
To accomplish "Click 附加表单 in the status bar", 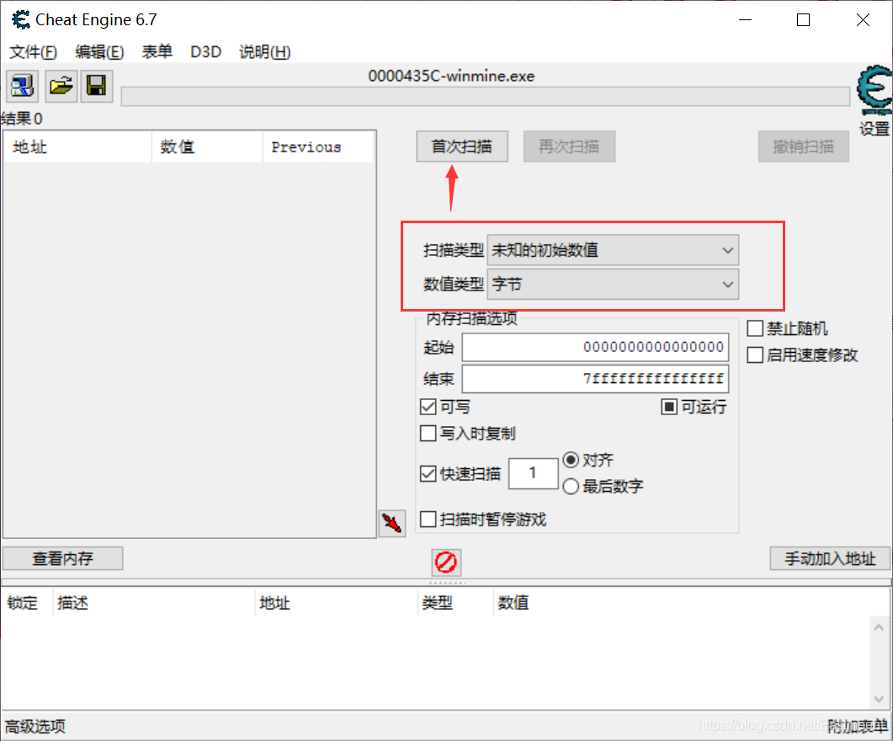I will (857, 726).
